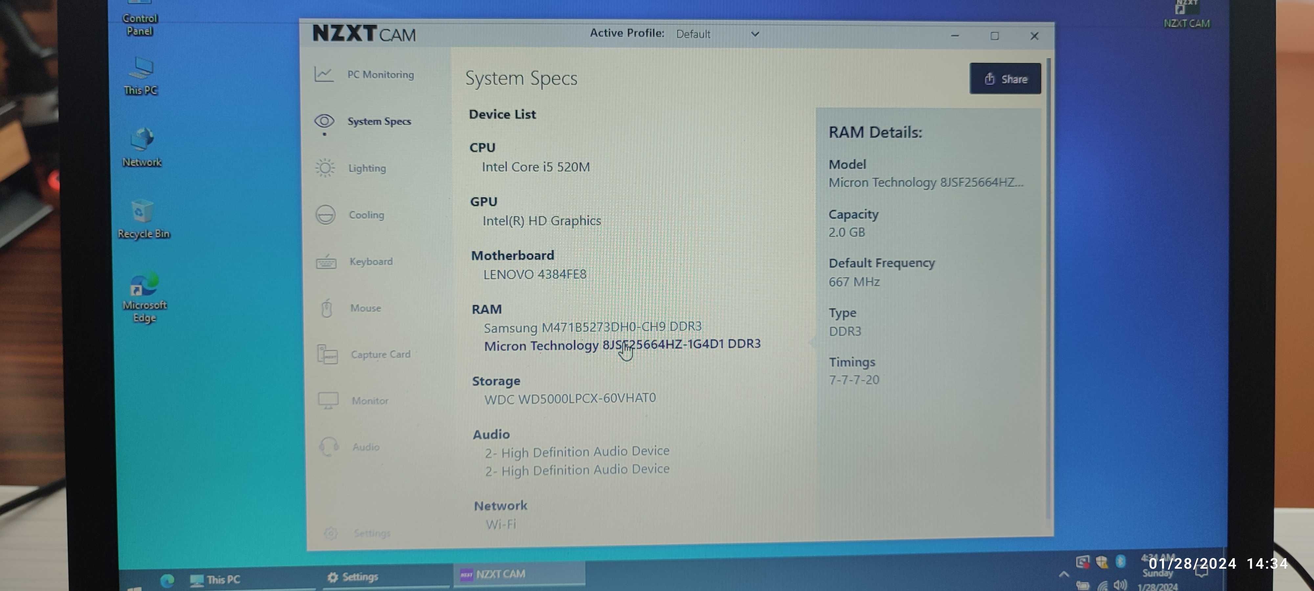Click the NZXT CAM scrollbar

coord(1049,288)
